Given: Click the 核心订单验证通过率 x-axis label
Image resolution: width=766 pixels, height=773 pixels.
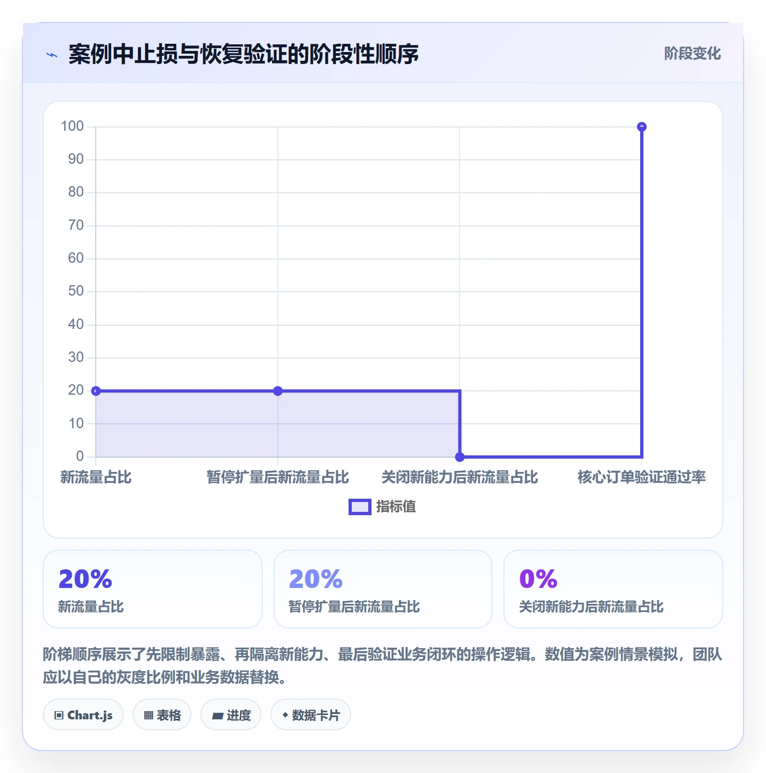Looking at the screenshot, I should [x=642, y=477].
